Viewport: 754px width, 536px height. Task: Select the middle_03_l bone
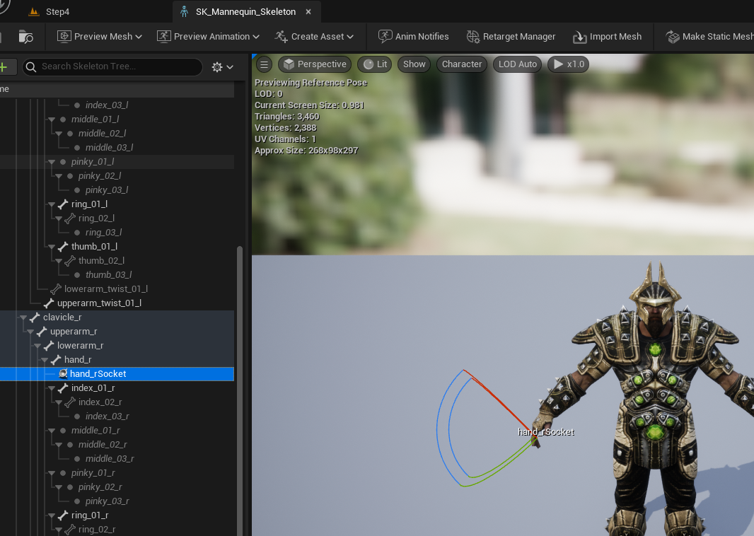pyautogui.click(x=109, y=148)
